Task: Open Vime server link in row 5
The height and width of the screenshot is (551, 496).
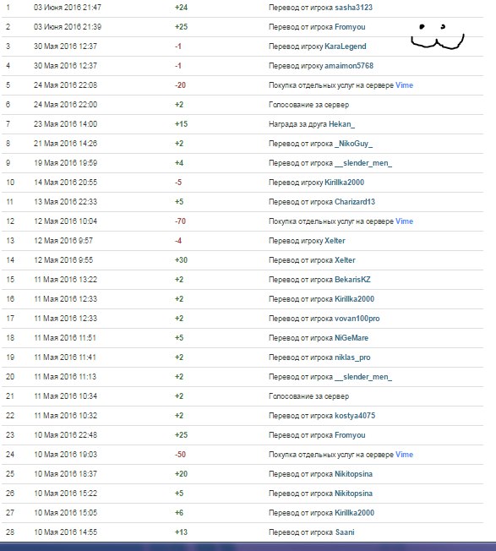Action: tap(404, 85)
